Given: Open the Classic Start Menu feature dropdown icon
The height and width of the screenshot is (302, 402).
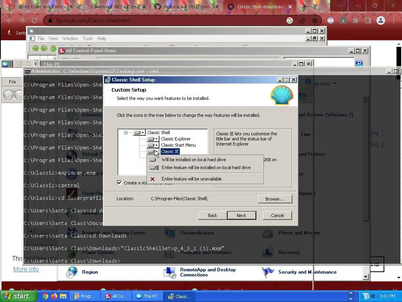Looking at the screenshot, I should pos(153,145).
